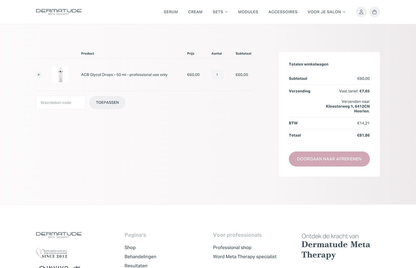Viewport: 416px width, 268px height.
Task: Click the Pagina's footer heading
Action: [135, 235]
